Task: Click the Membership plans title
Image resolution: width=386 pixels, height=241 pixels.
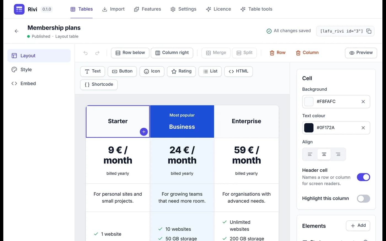Action: click(x=54, y=28)
